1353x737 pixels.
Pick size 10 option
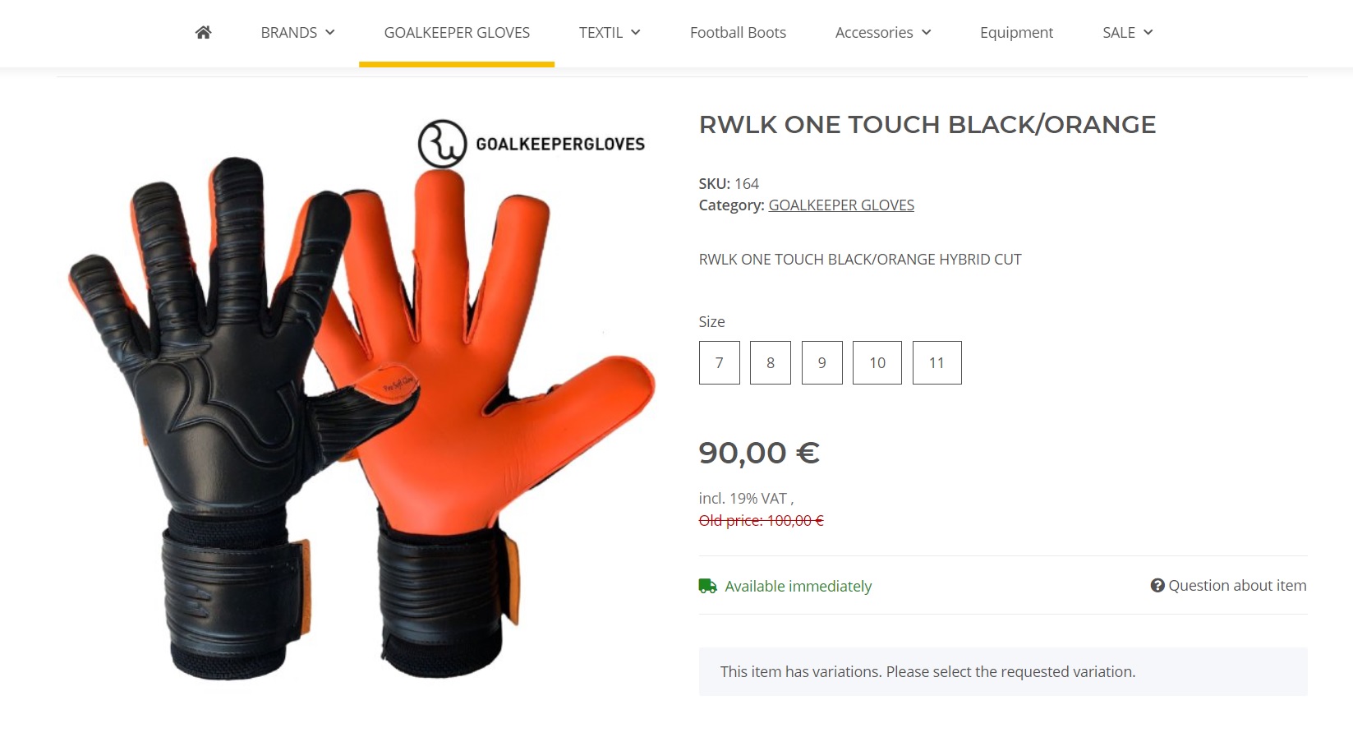[877, 362]
